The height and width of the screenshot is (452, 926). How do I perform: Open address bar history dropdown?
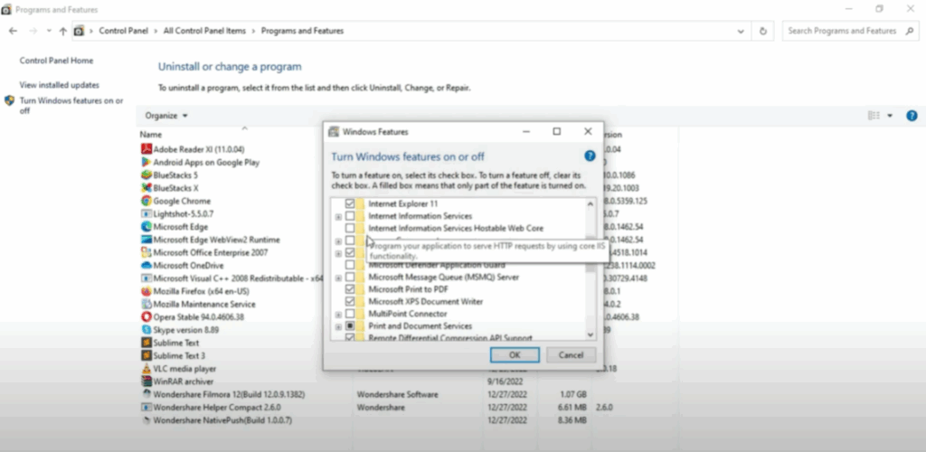741,31
